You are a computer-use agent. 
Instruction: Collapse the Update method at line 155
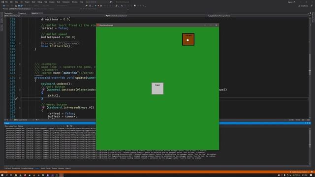20,78
